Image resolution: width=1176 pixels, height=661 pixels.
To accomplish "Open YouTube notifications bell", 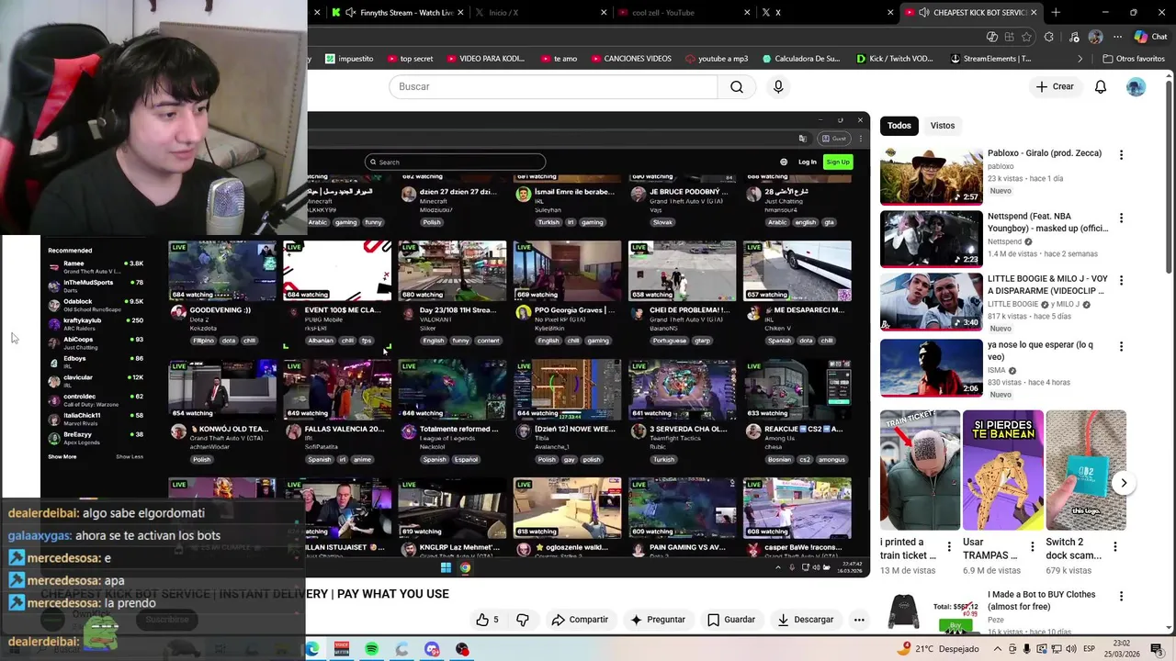I will 1101,86.
